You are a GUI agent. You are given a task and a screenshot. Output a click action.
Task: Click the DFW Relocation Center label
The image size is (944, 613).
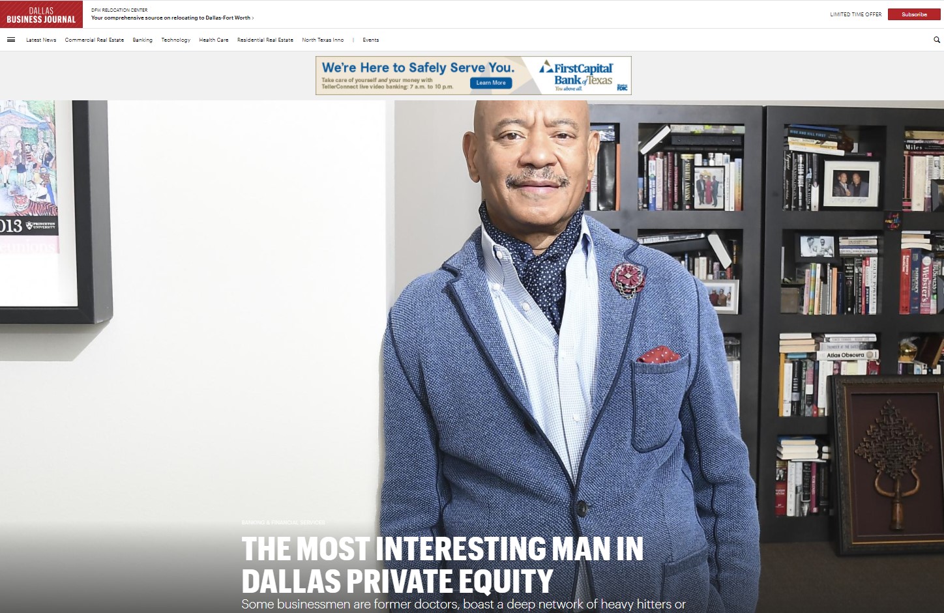click(119, 10)
